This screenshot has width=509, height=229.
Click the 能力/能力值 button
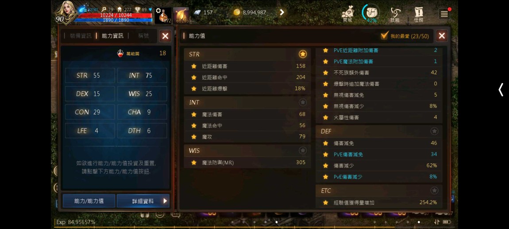pos(89,201)
